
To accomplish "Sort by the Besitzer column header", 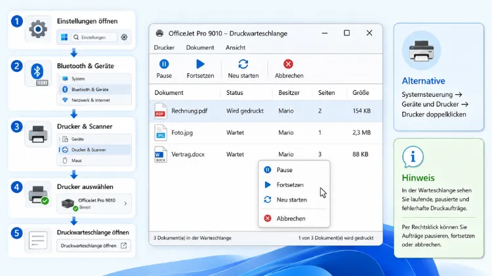I will (289, 93).
